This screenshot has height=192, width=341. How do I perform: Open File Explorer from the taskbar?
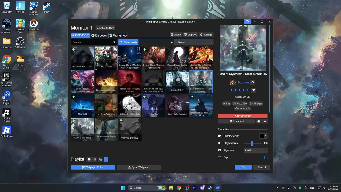click(171, 188)
